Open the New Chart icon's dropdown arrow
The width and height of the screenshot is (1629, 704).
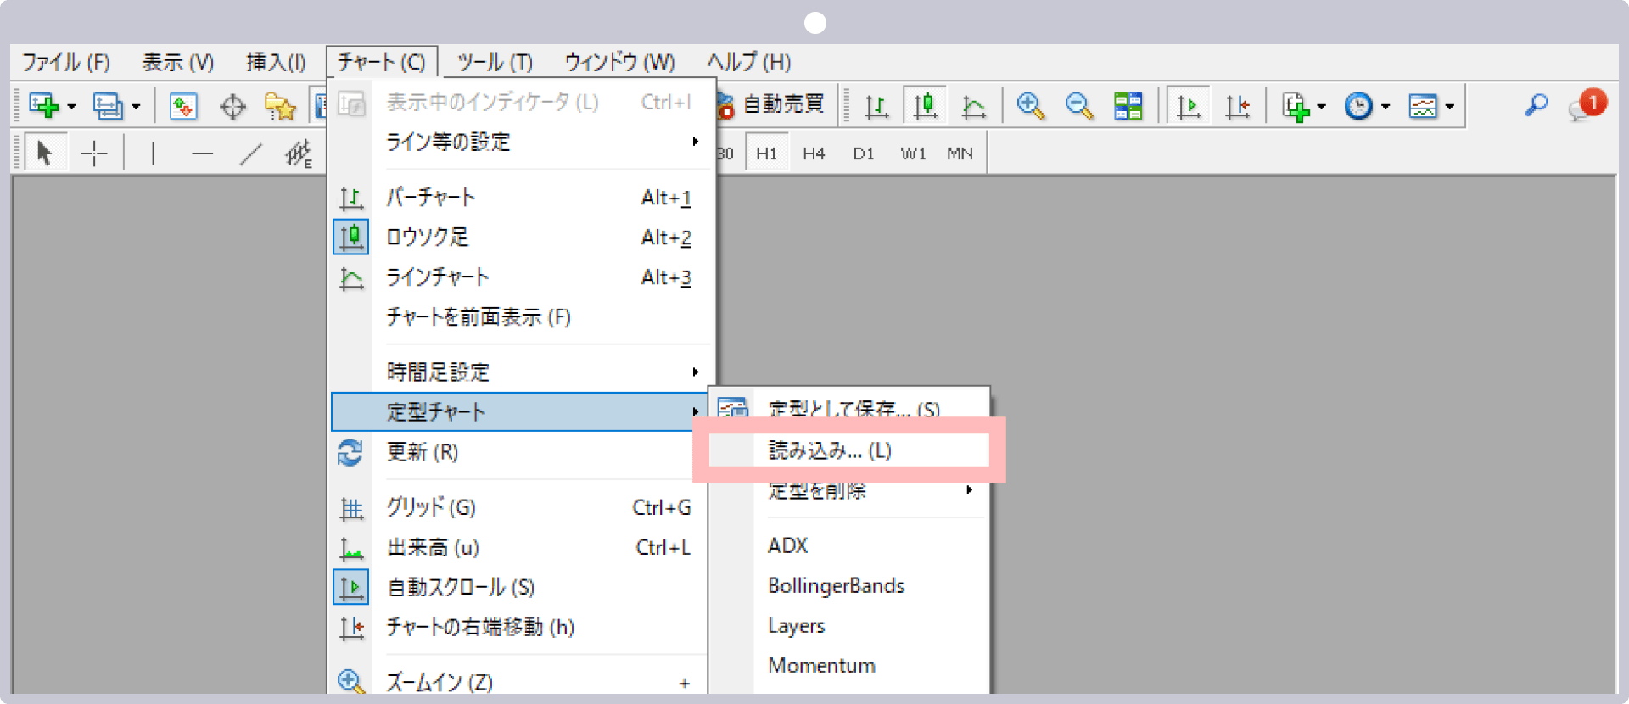tap(71, 107)
